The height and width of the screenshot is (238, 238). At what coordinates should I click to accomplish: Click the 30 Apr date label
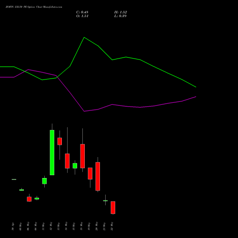tap(13, 227)
